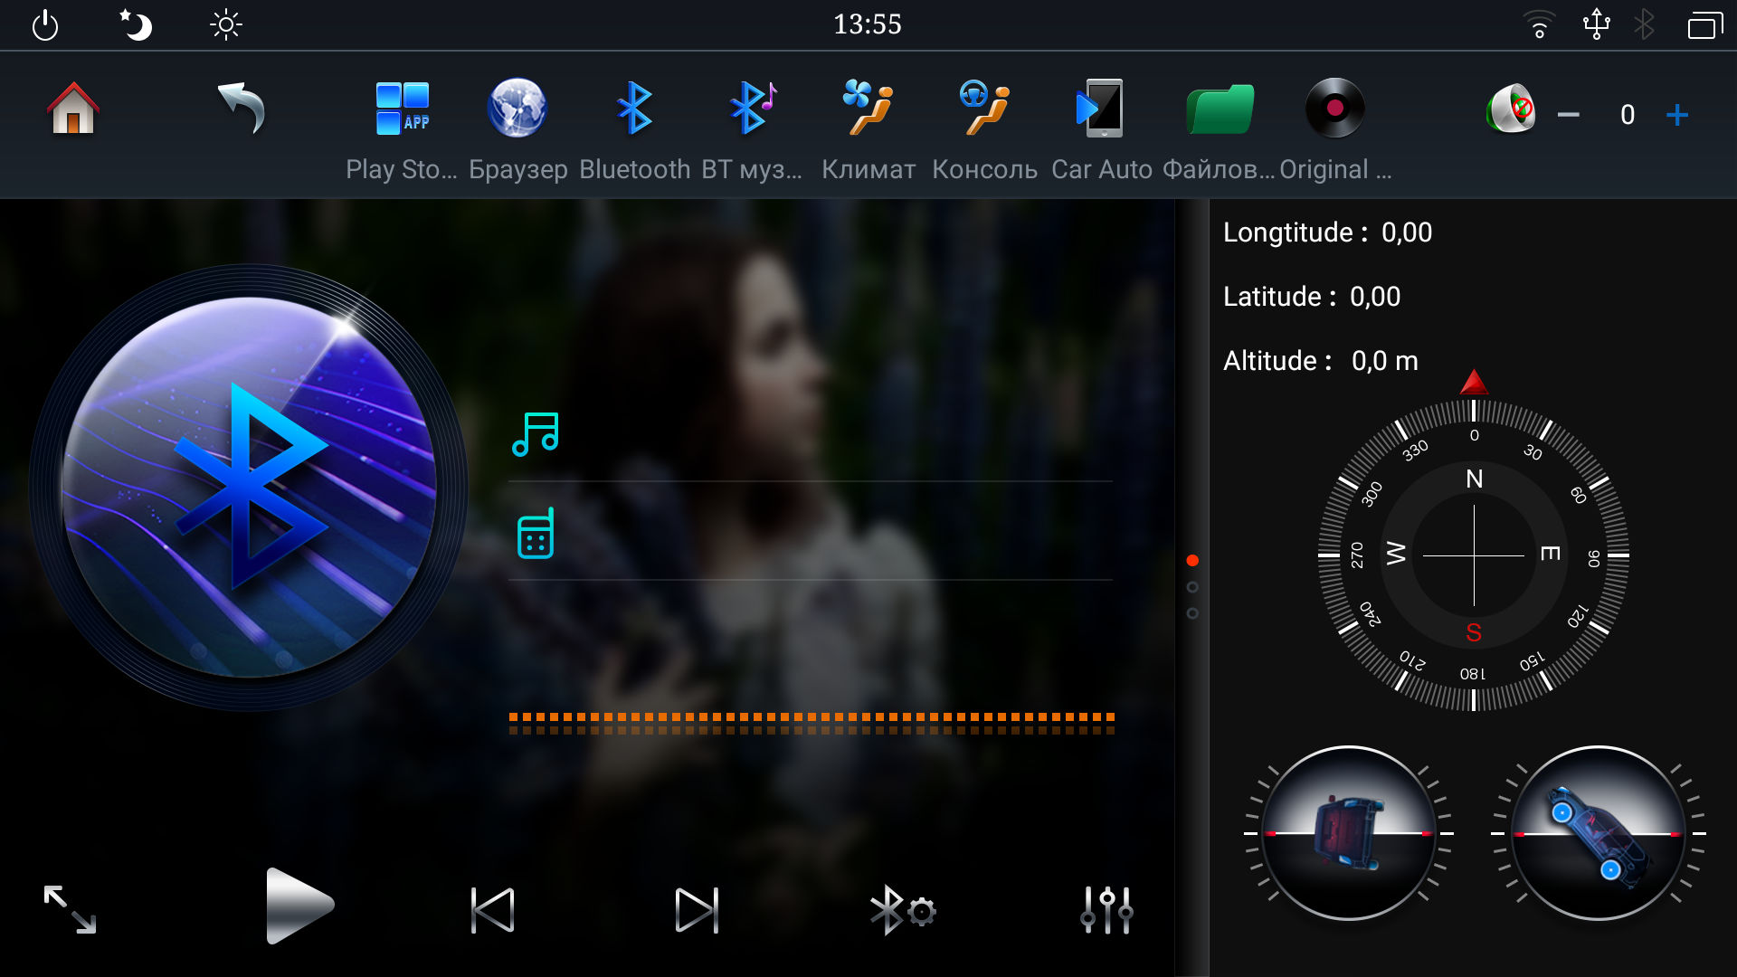Select the second page indicator dot

click(1192, 587)
